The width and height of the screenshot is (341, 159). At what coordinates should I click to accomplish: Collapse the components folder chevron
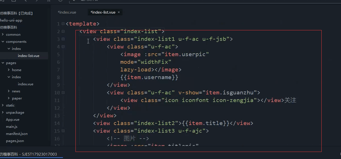click(3, 42)
